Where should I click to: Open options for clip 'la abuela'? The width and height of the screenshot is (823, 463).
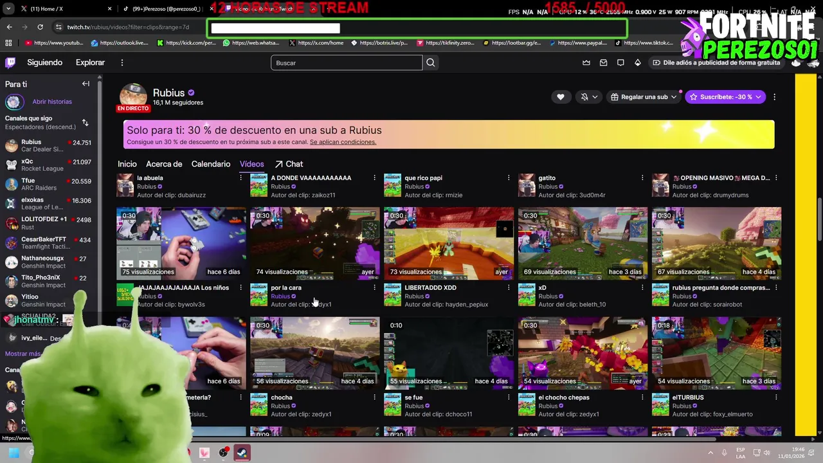point(240,177)
